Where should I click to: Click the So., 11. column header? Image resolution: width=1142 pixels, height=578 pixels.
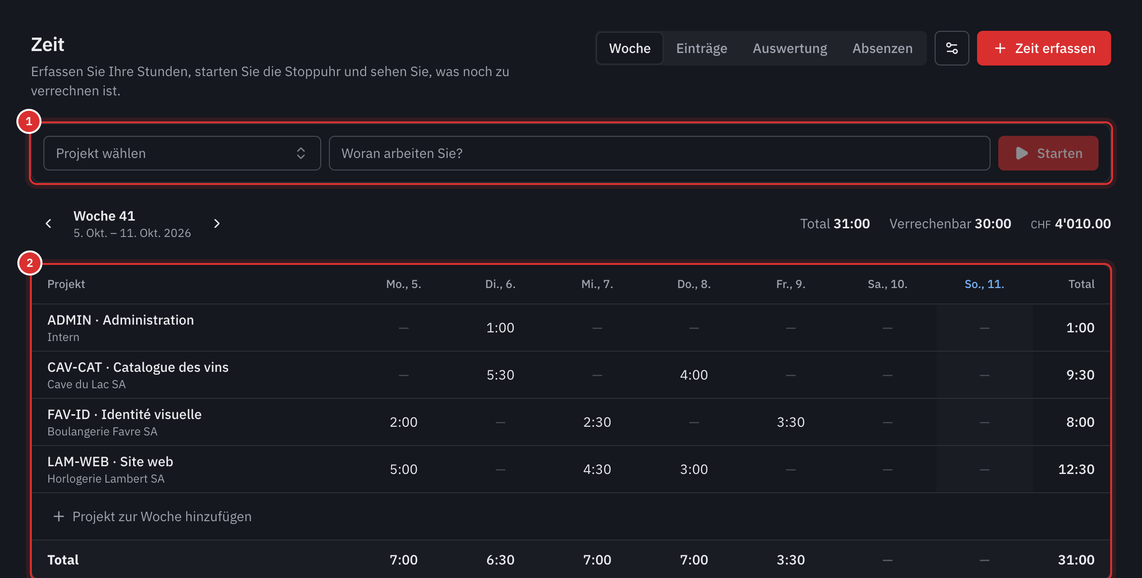(984, 284)
